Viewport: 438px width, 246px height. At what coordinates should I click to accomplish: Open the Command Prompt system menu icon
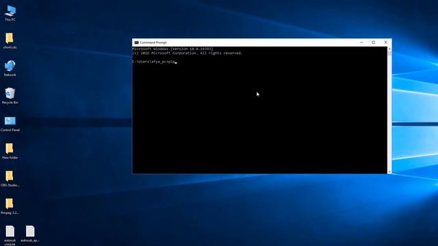pos(136,42)
